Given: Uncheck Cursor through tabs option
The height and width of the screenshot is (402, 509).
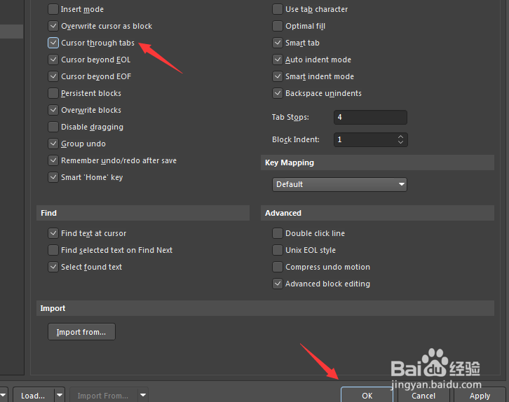Looking at the screenshot, I should 53,43.
